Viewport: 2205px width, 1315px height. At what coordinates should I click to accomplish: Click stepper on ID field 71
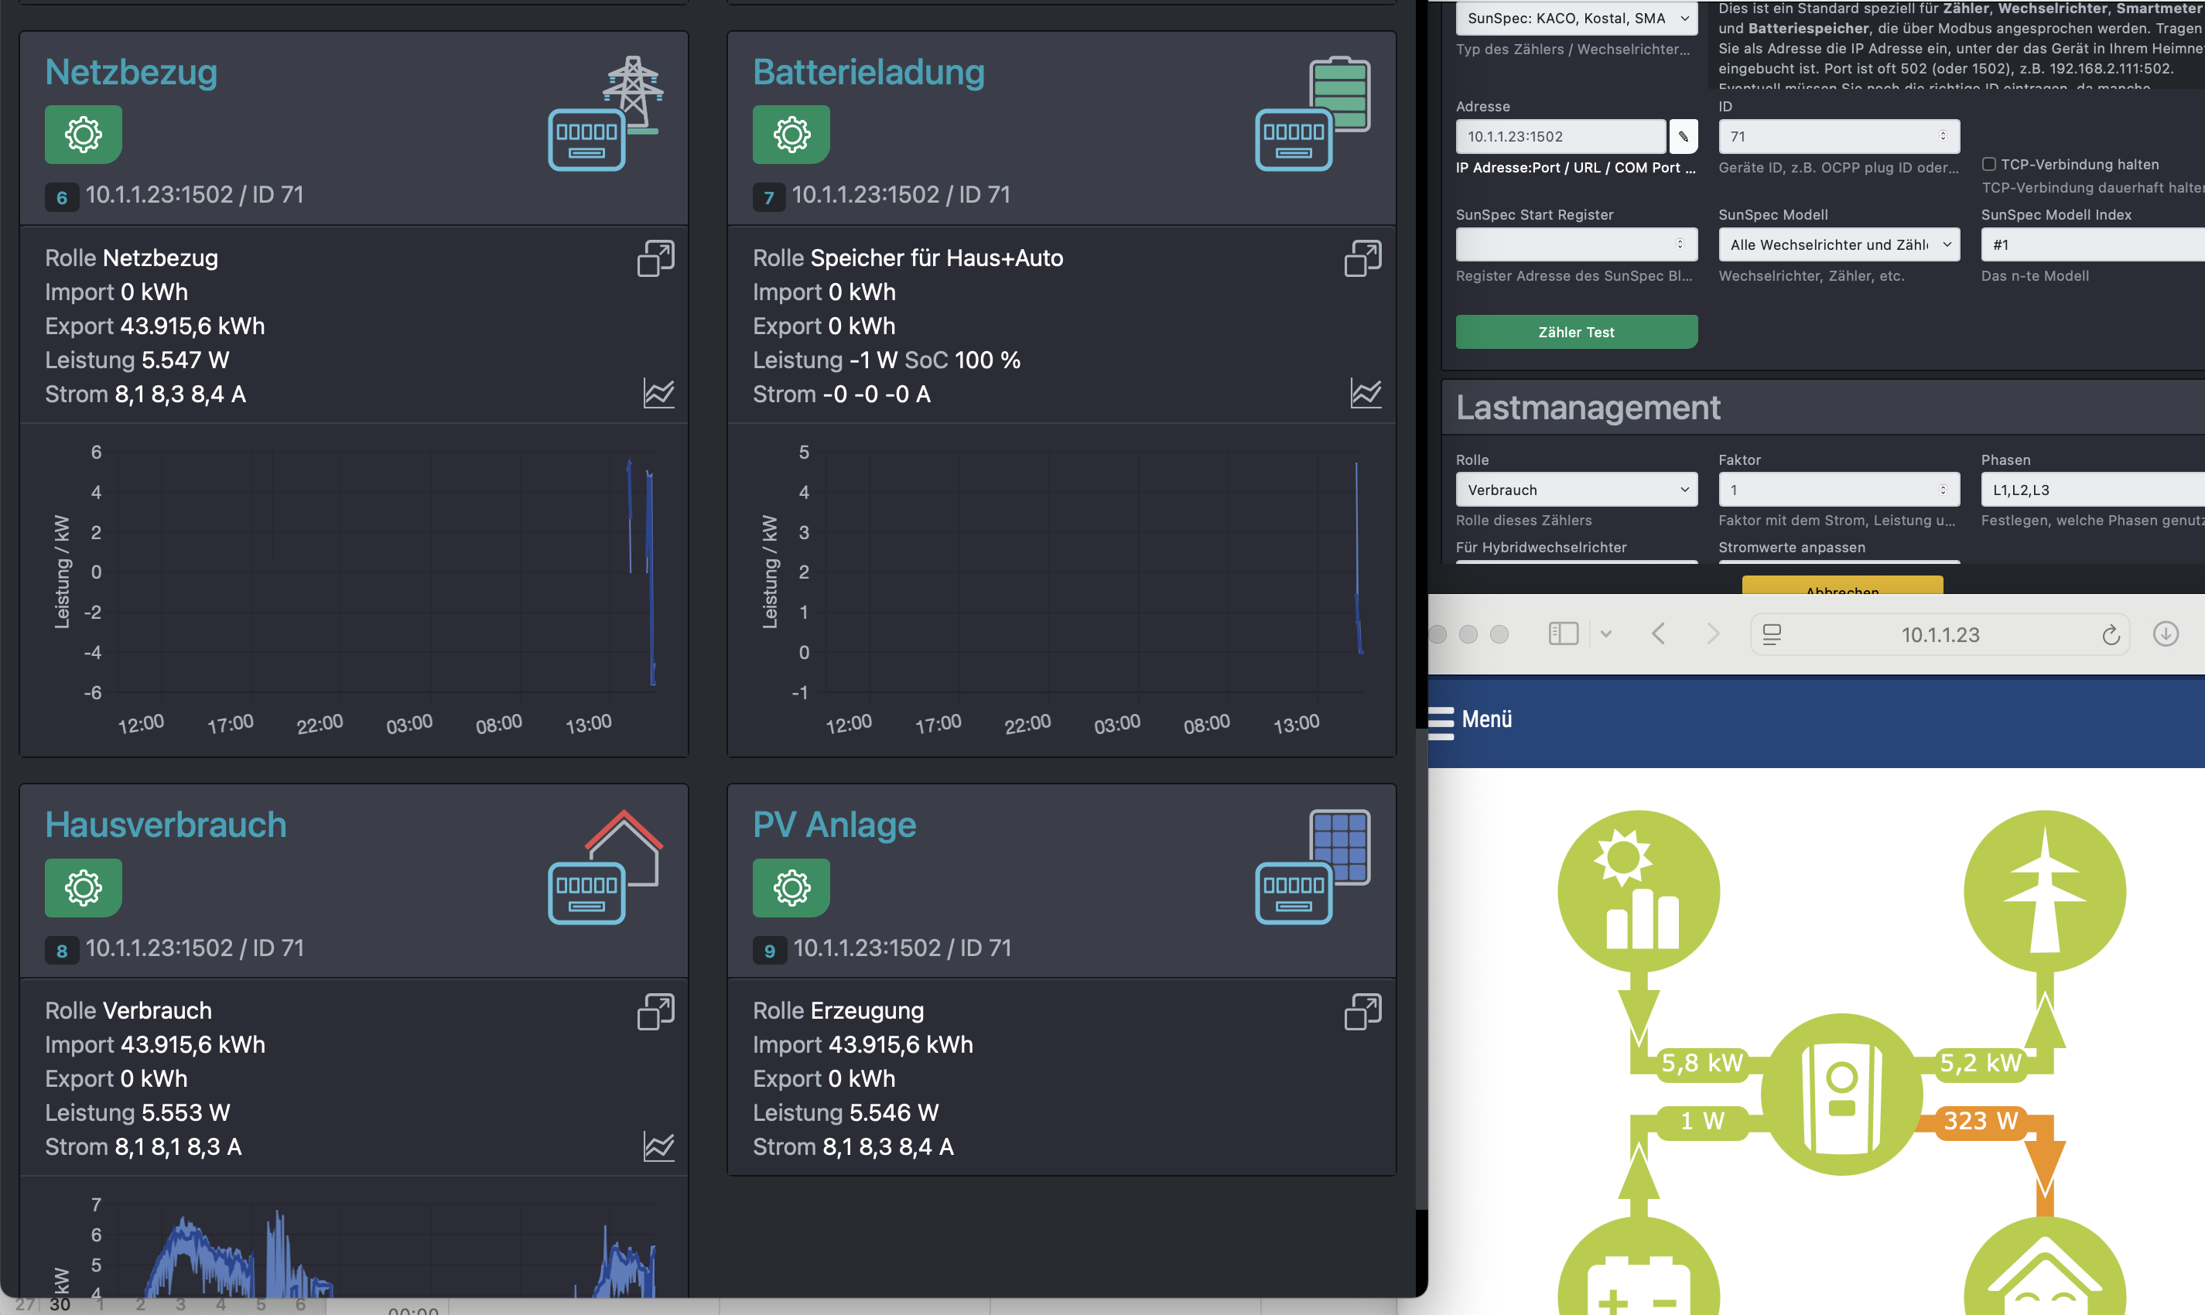1943,135
